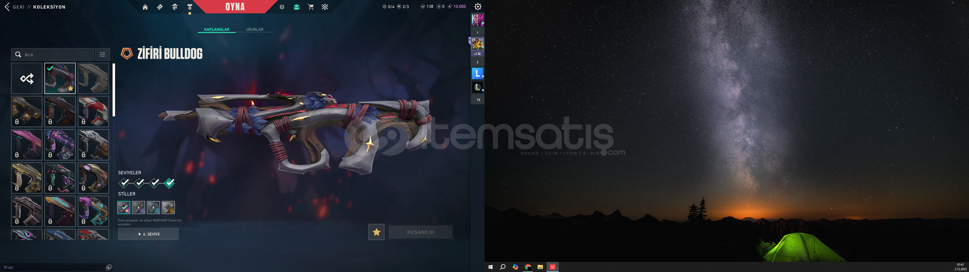The height and width of the screenshot is (272, 969).
Task: Launch Copilot from the taskbar
Action: (x=515, y=267)
